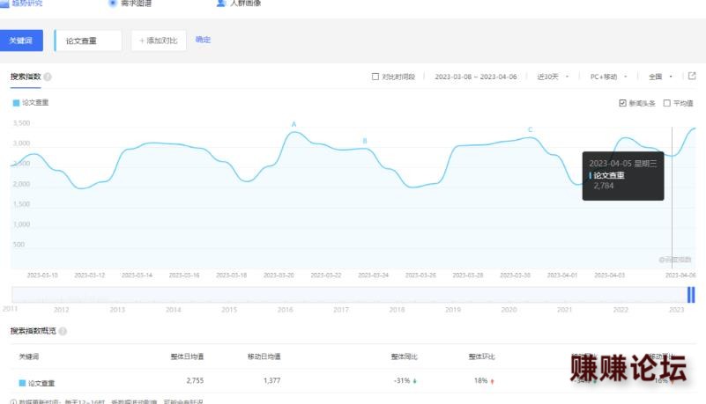Click the 整体同比 column header
The image size is (706, 404).
coord(404,356)
